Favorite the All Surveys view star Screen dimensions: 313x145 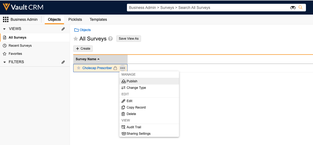point(76,39)
